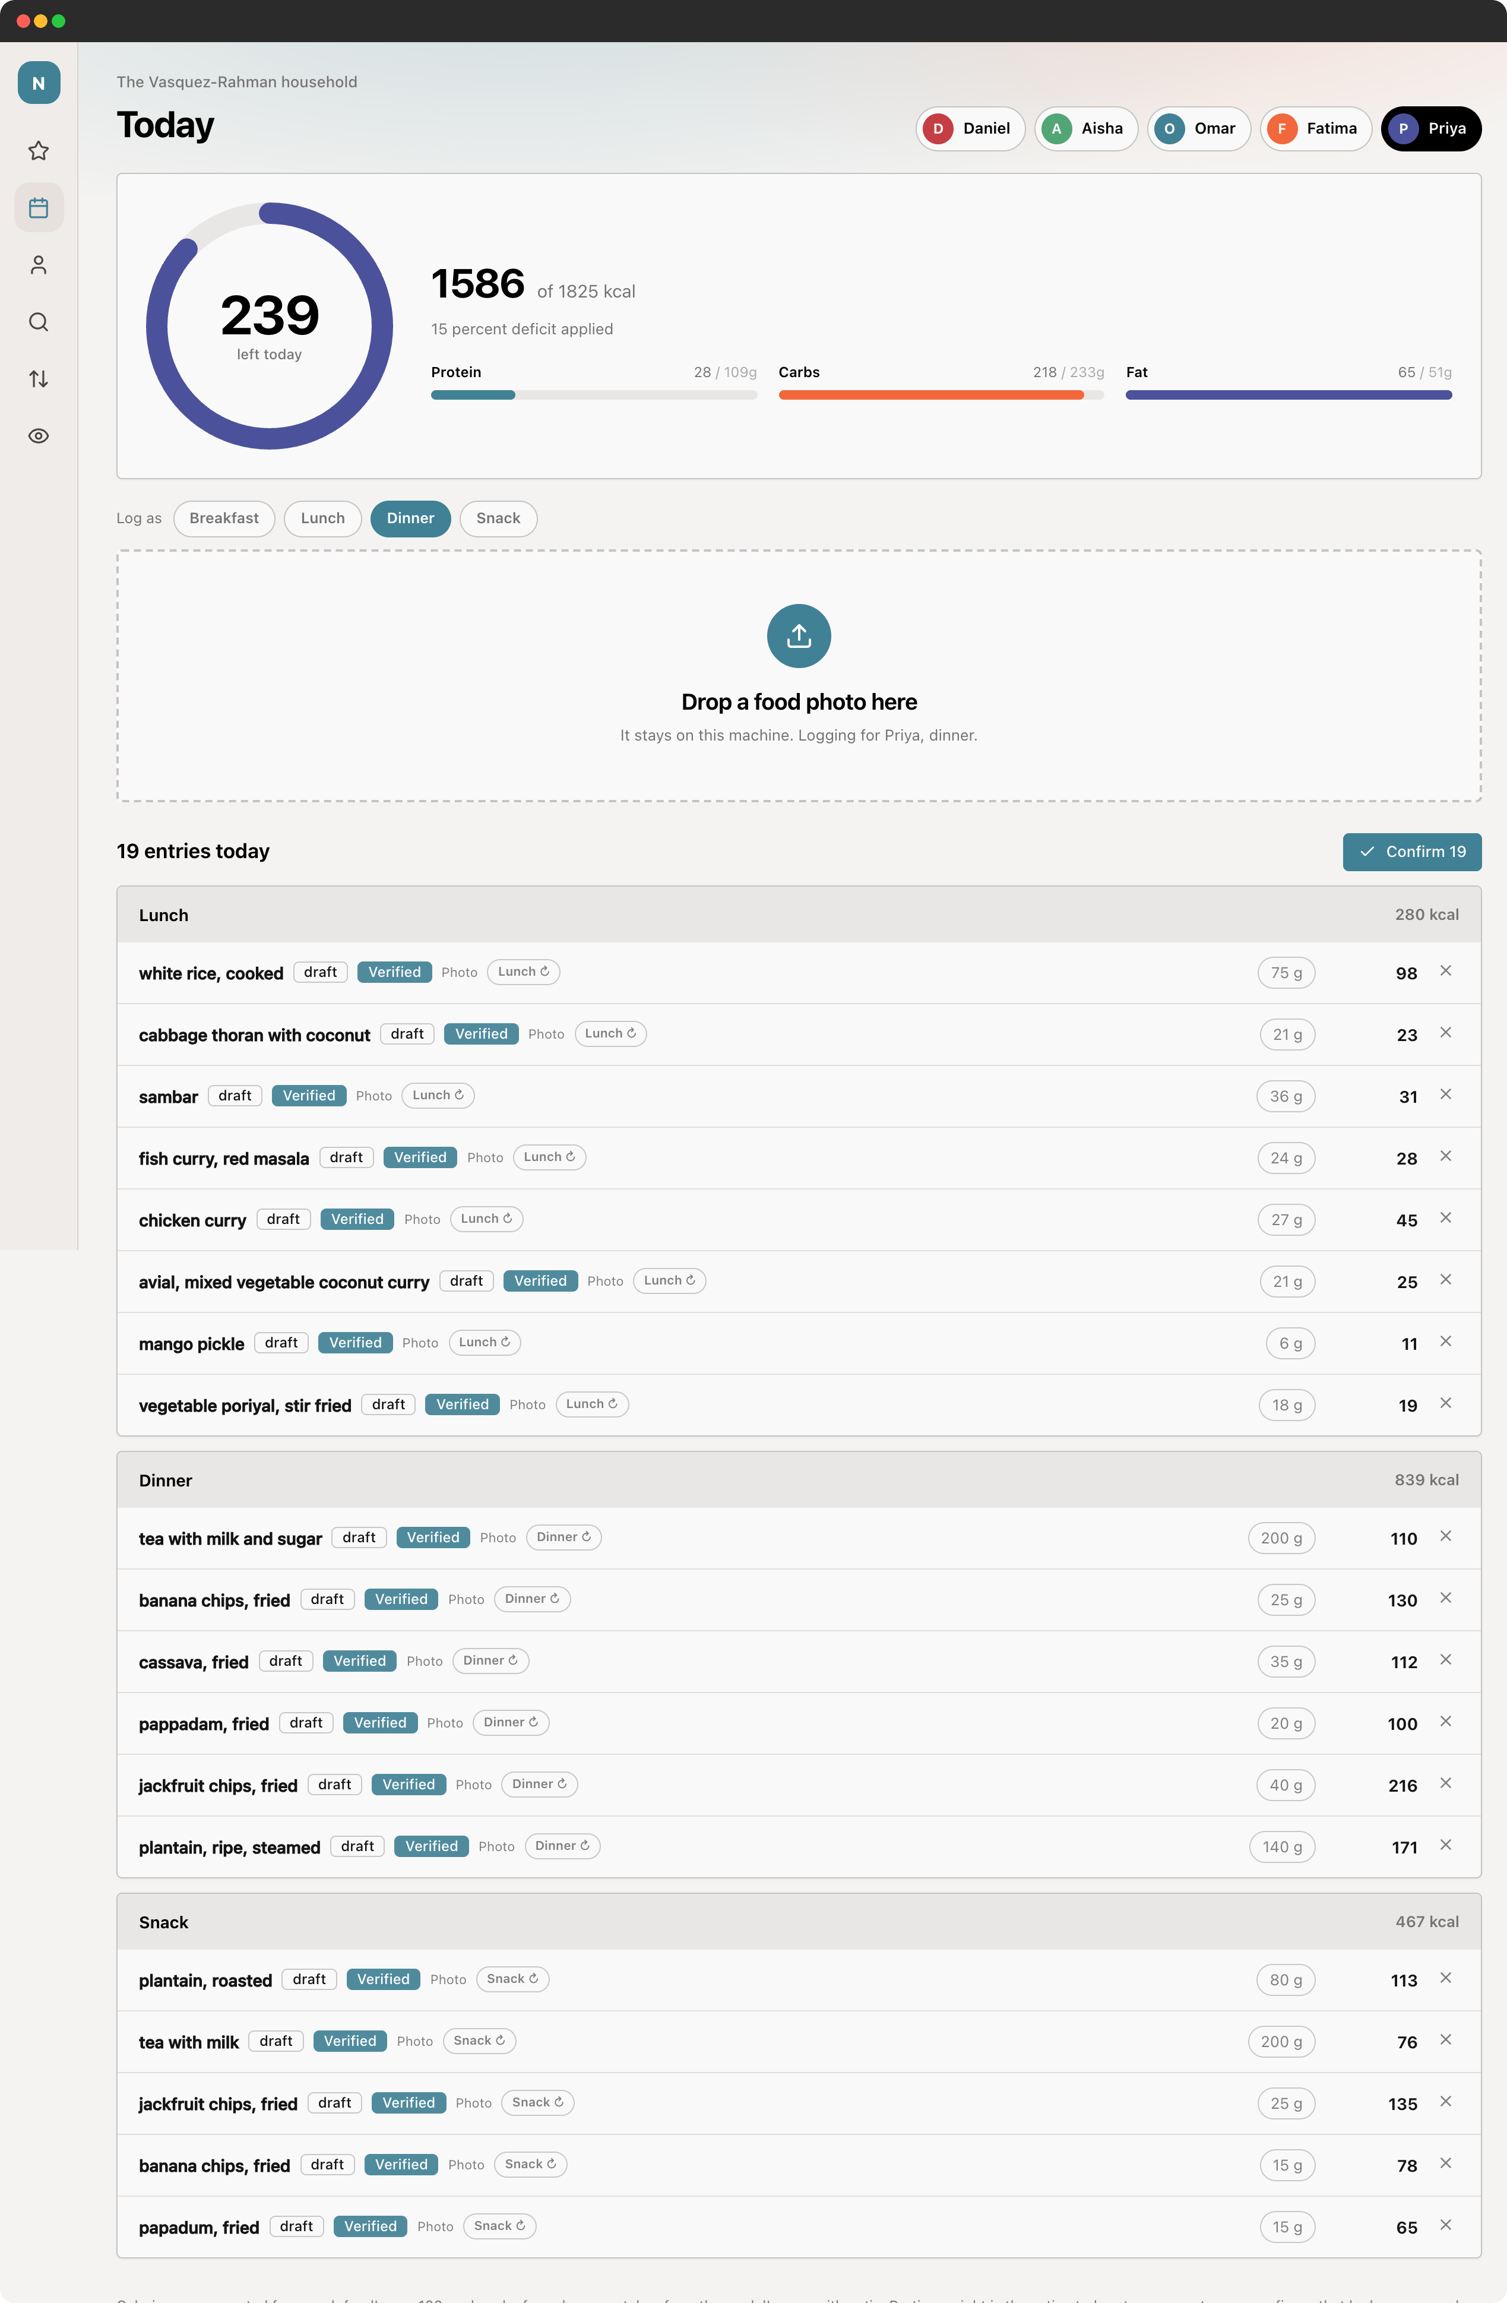This screenshot has width=1507, height=2303.
Task: Cycle the Lunch tag on sambar
Action: [438, 1095]
